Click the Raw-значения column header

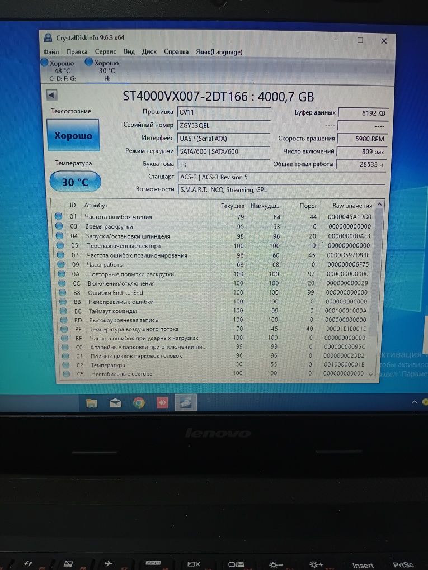click(352, 206)
